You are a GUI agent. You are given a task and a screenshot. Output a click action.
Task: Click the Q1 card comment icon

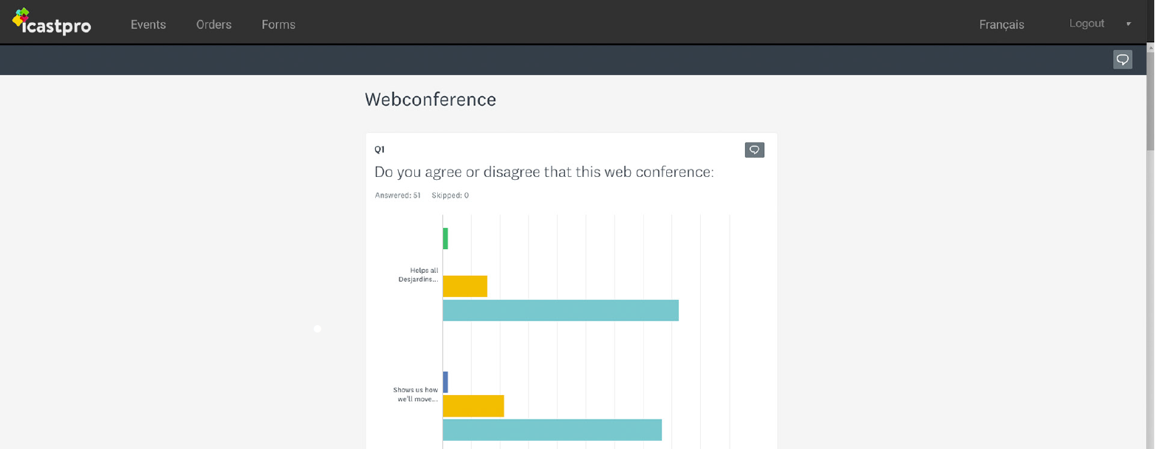click(754, 150)
